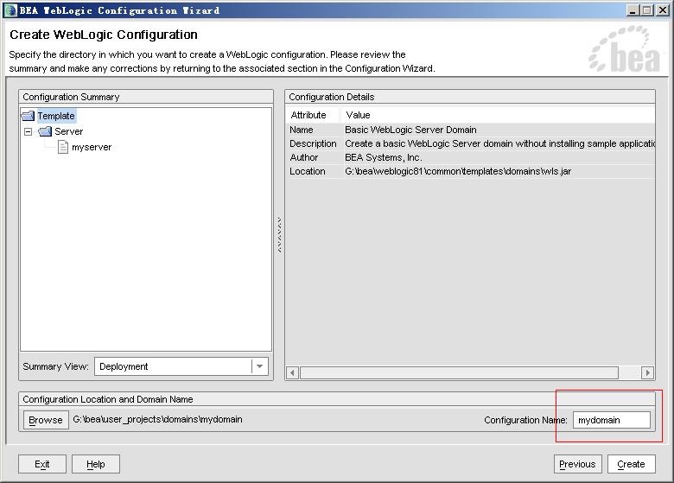674x483 pixels.
Task: Select the Template folder icon
Action: tap(28, 116)
